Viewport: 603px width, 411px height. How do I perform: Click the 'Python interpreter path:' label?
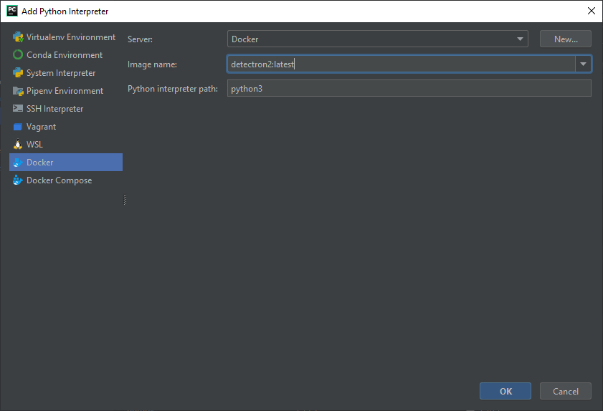(173, 89)
